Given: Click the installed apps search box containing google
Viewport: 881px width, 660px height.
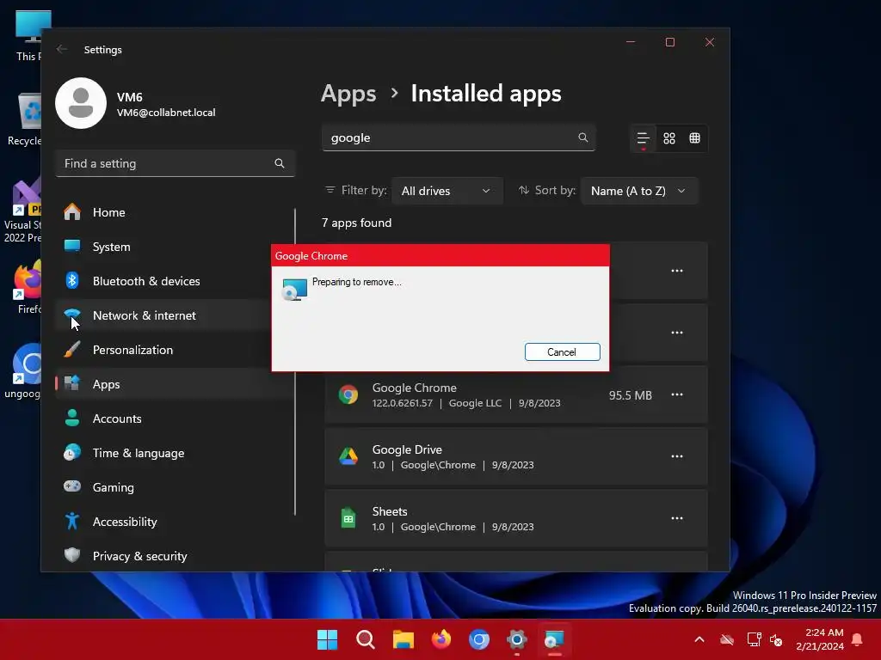Looking at the screenshot, I should coord(458,137).
